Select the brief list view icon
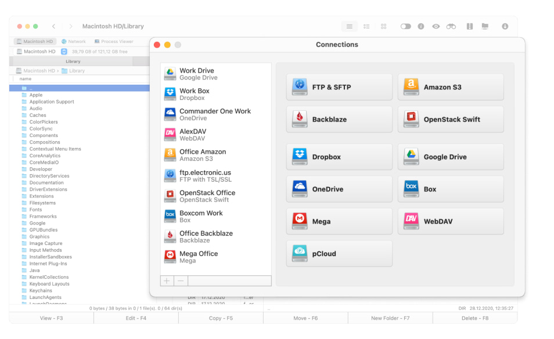The width and height of the screenshot is (554, 339). (349, 26)
